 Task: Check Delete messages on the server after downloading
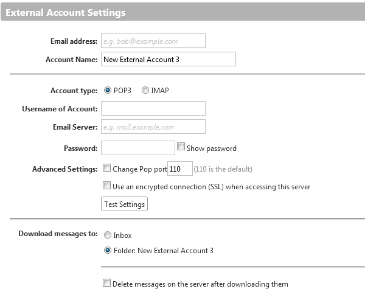point(107,283)
